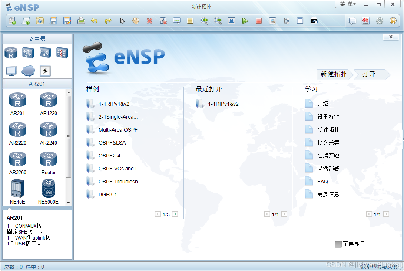Select the cloud device category icon
Screen dimensions: 404x271
(x=28, y=71)
